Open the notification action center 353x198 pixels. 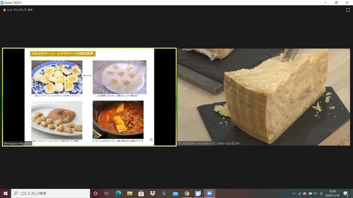point(346,194)
